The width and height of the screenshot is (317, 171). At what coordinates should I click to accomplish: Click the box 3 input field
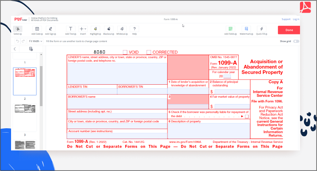[188, 106]
